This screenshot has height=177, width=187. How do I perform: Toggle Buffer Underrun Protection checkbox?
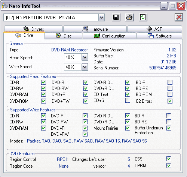coord(169,128)
